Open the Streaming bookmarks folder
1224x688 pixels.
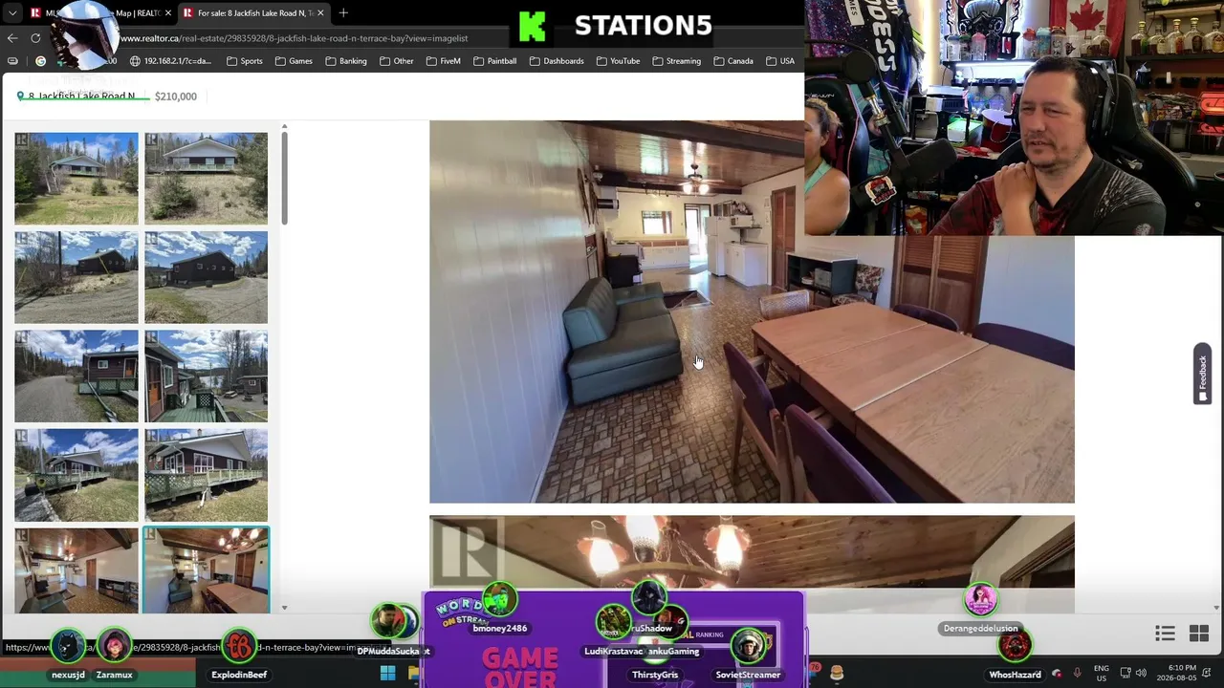676,61
